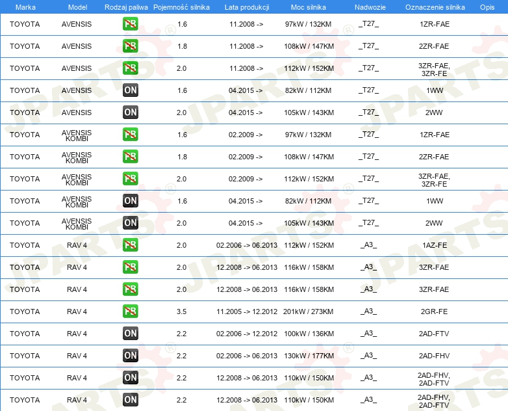
Task: Click power value 130kW / 177KM
Action: 309,356
